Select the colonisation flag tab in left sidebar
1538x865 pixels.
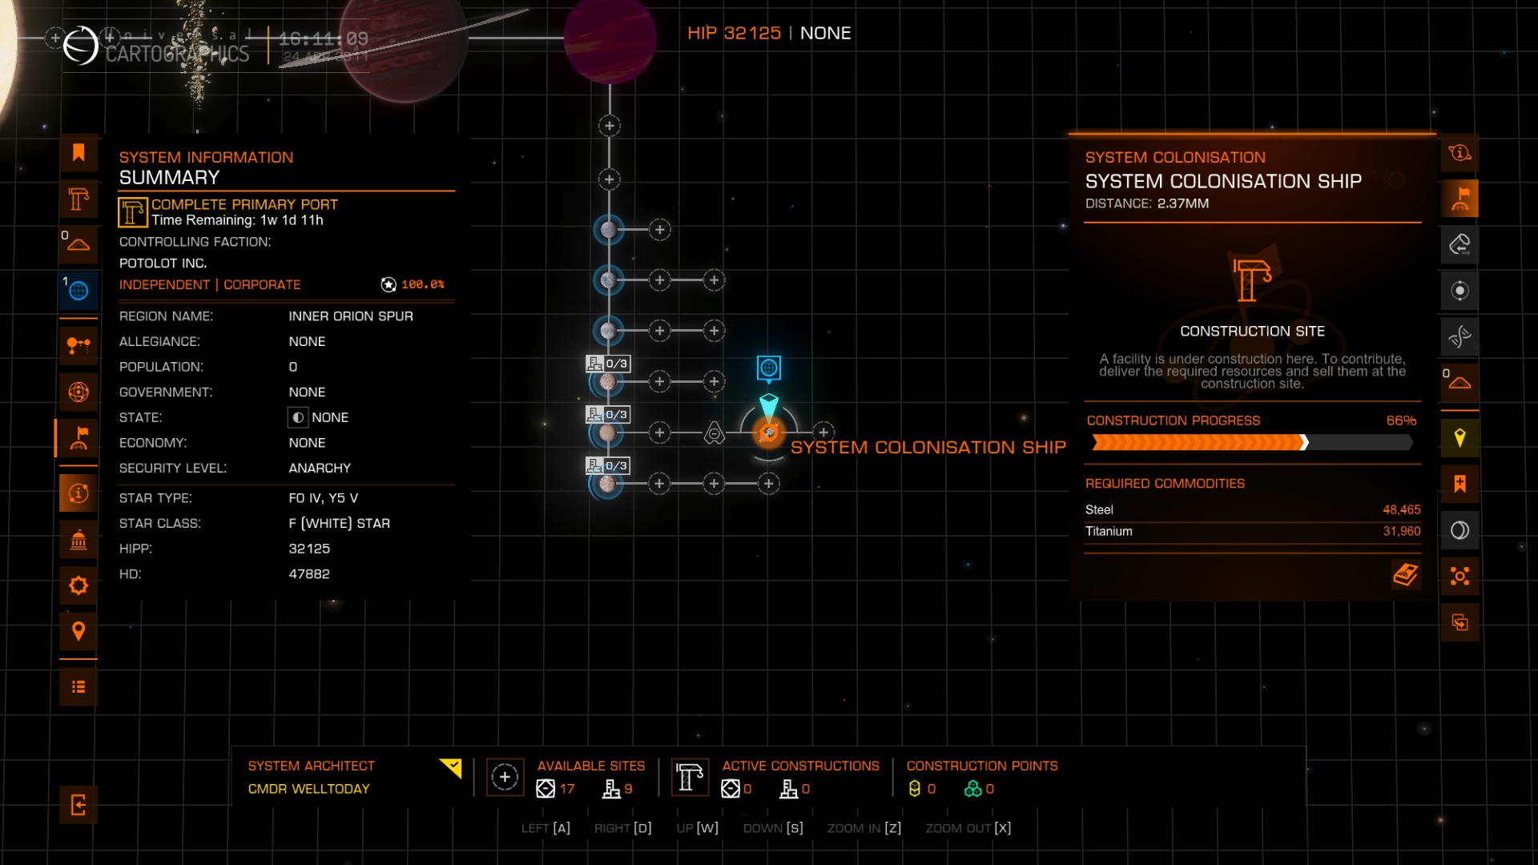79,437
